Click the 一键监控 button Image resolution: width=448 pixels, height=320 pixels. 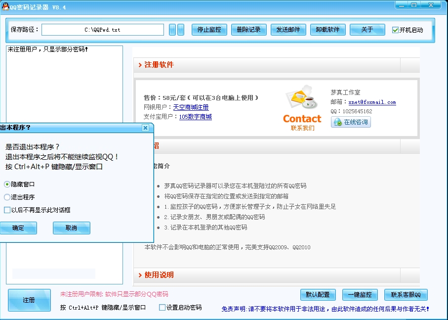pyautogui.click(x=360, y=295)
